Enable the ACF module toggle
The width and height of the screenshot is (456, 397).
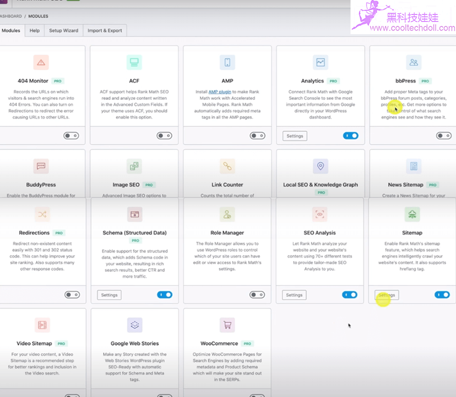[x=164, y=135]
